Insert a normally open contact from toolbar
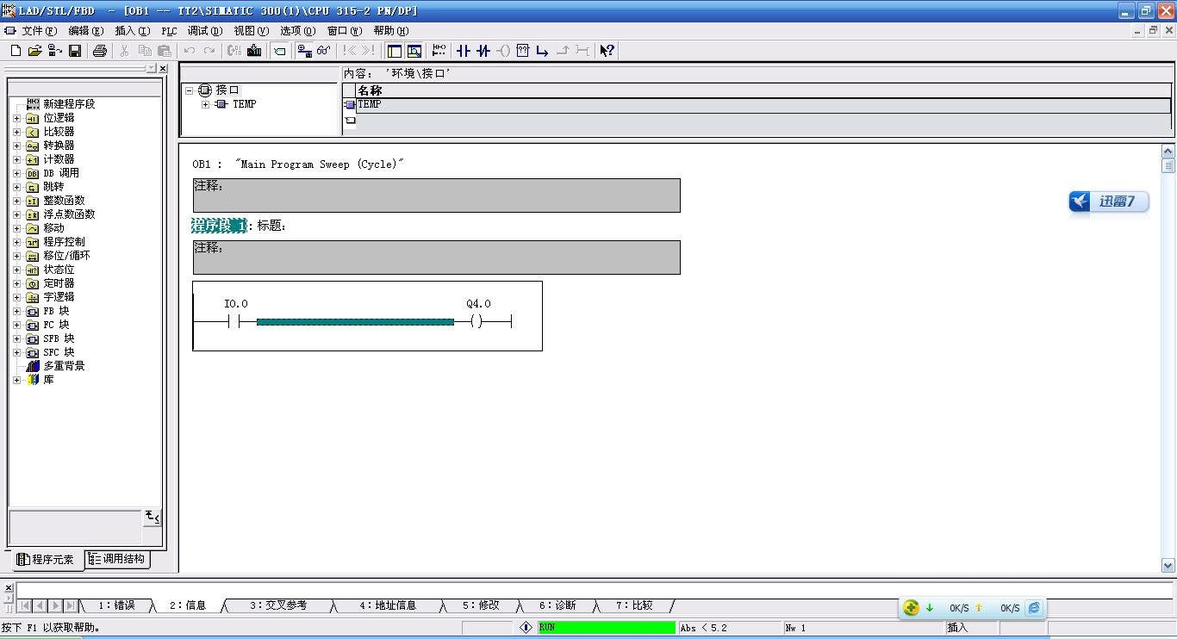The width and height of the screenshot is (1177, 639). point(464,51)
